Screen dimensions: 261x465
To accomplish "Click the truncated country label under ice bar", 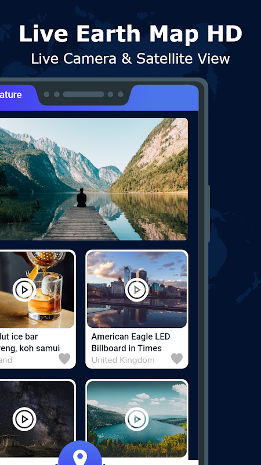I will click(6, 360).
